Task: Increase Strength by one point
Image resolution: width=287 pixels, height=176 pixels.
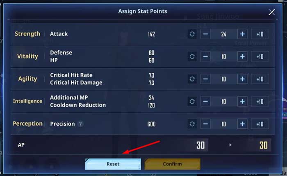Action: pos(242,34)
